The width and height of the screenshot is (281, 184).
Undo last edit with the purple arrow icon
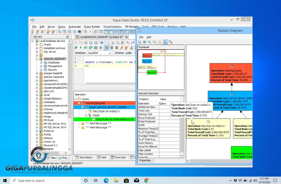(x=128, y=43)
